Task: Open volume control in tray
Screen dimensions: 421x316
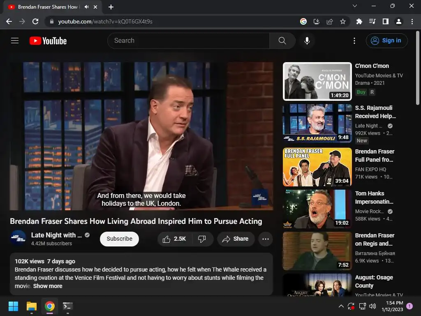Action: [372, 306]
